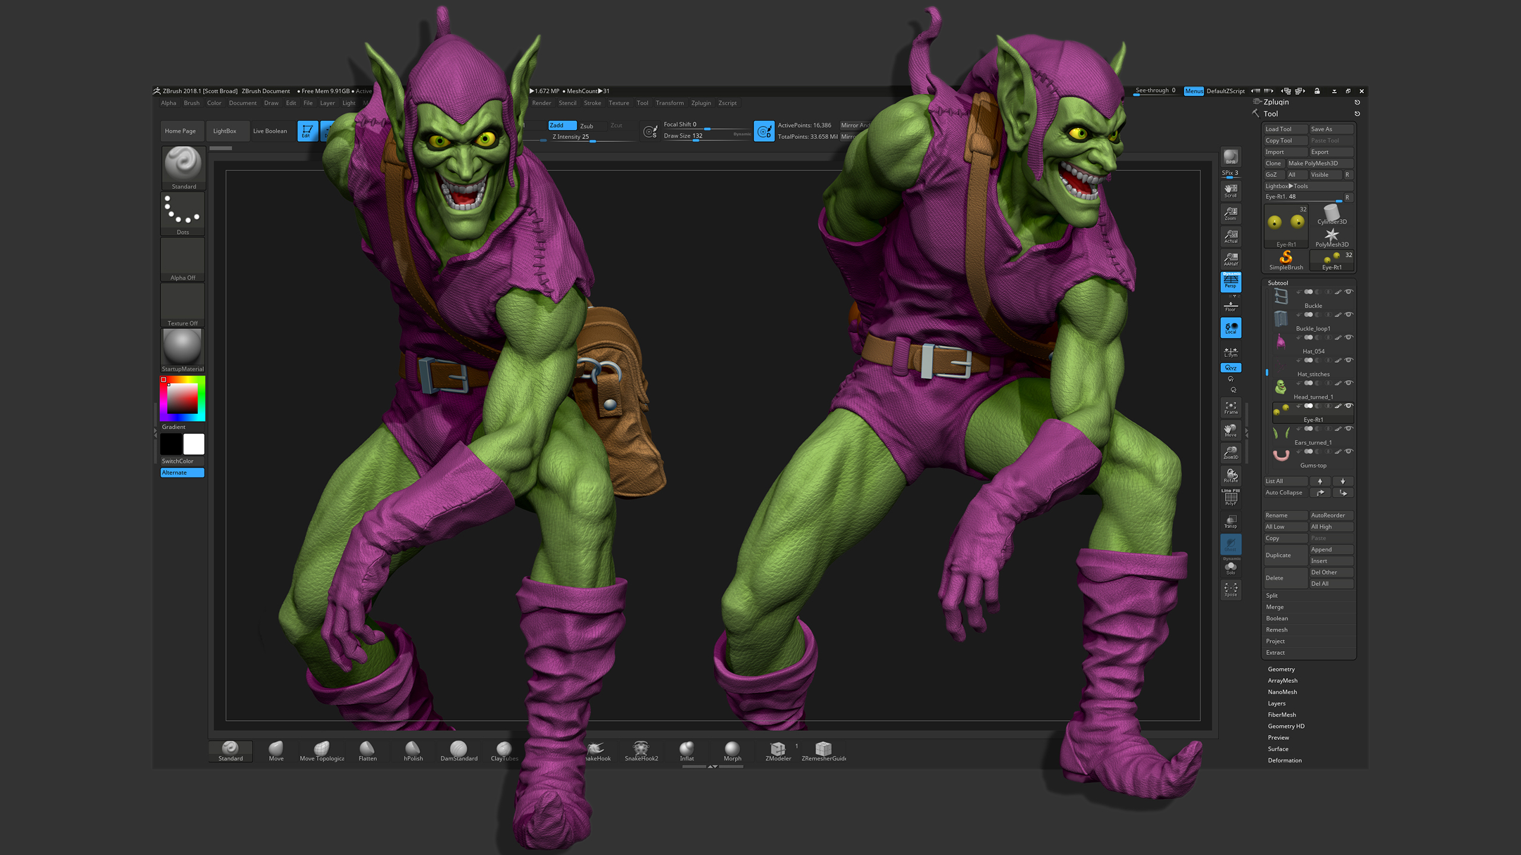Expand the FiberMesh sub-palette
This screenshot has width=1521, height=855.
pos(1282,715)
